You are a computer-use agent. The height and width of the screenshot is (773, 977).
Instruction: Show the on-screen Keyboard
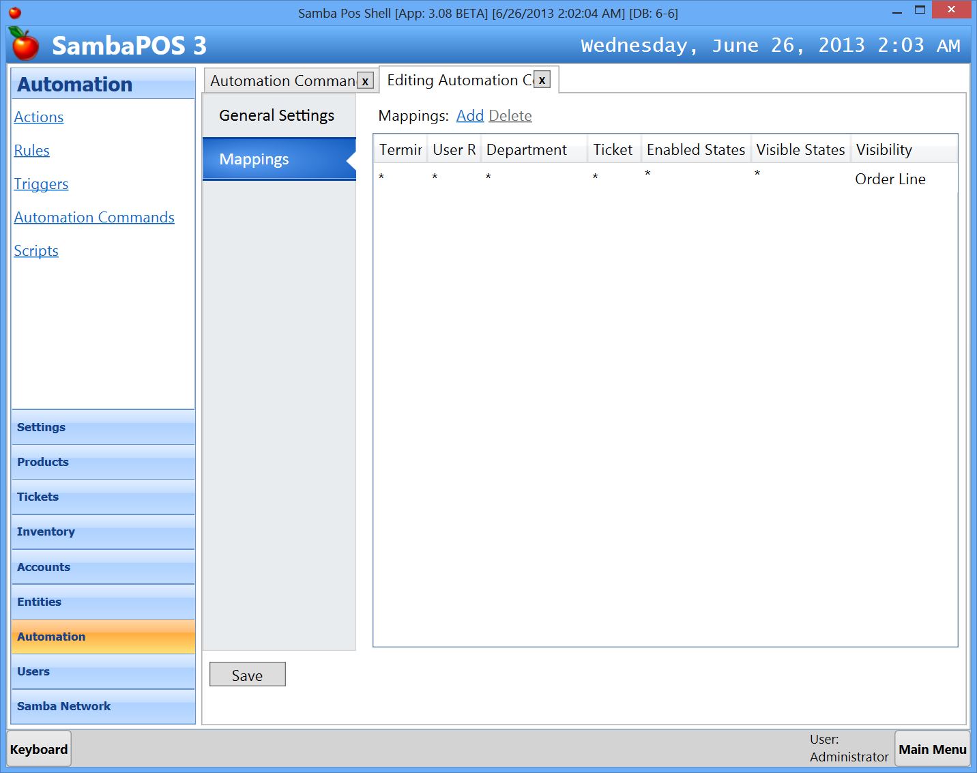pyautogui.click(x=39, y=749)
